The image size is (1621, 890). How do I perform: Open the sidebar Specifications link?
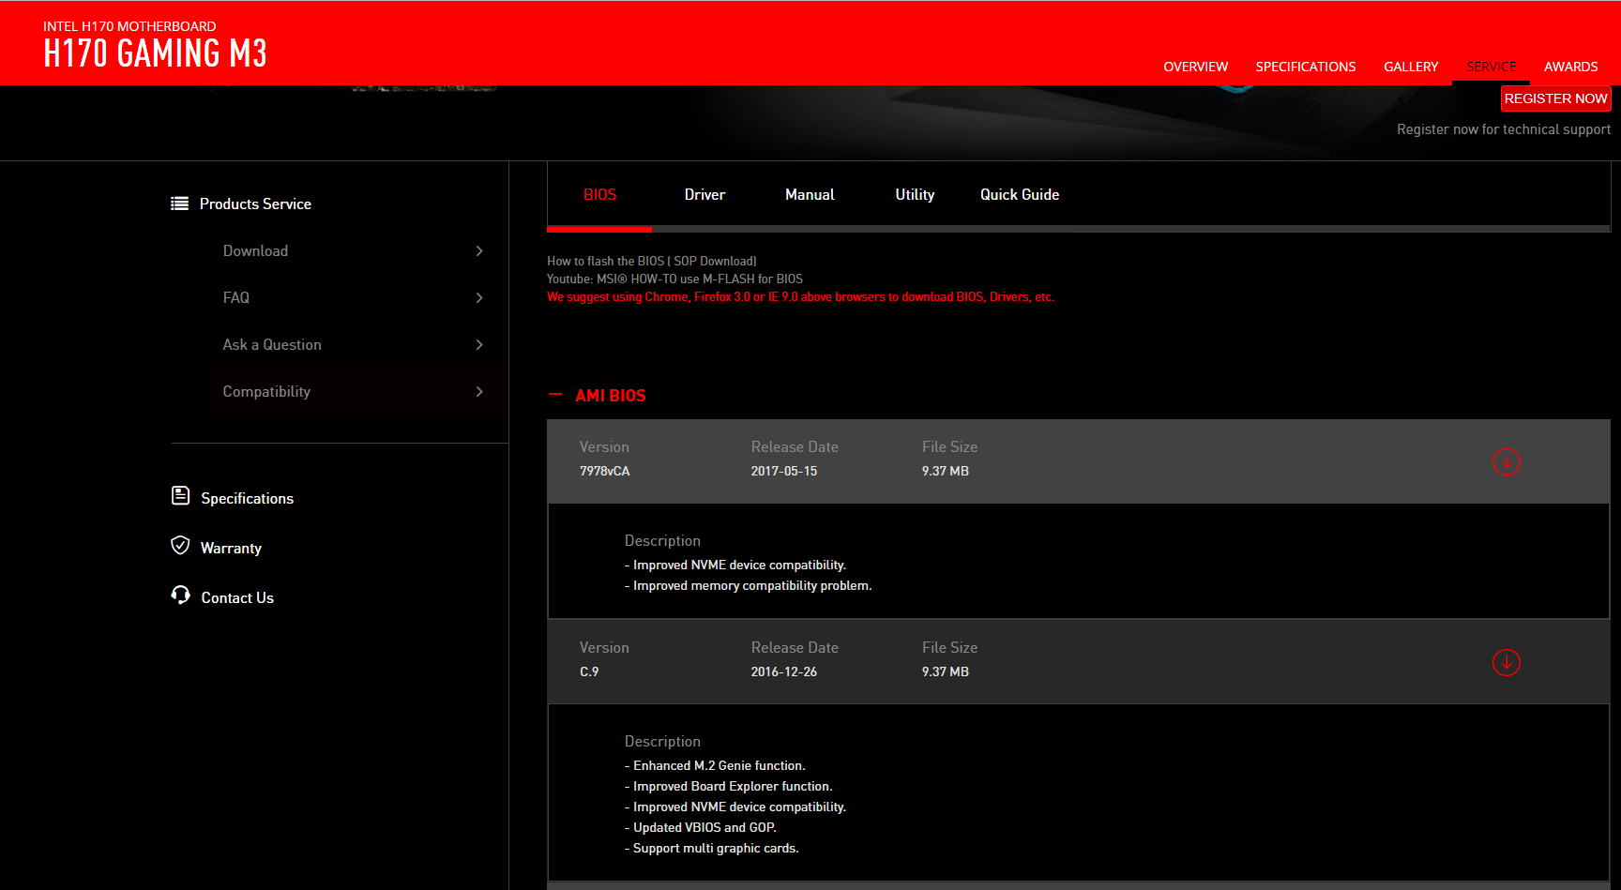247,498
